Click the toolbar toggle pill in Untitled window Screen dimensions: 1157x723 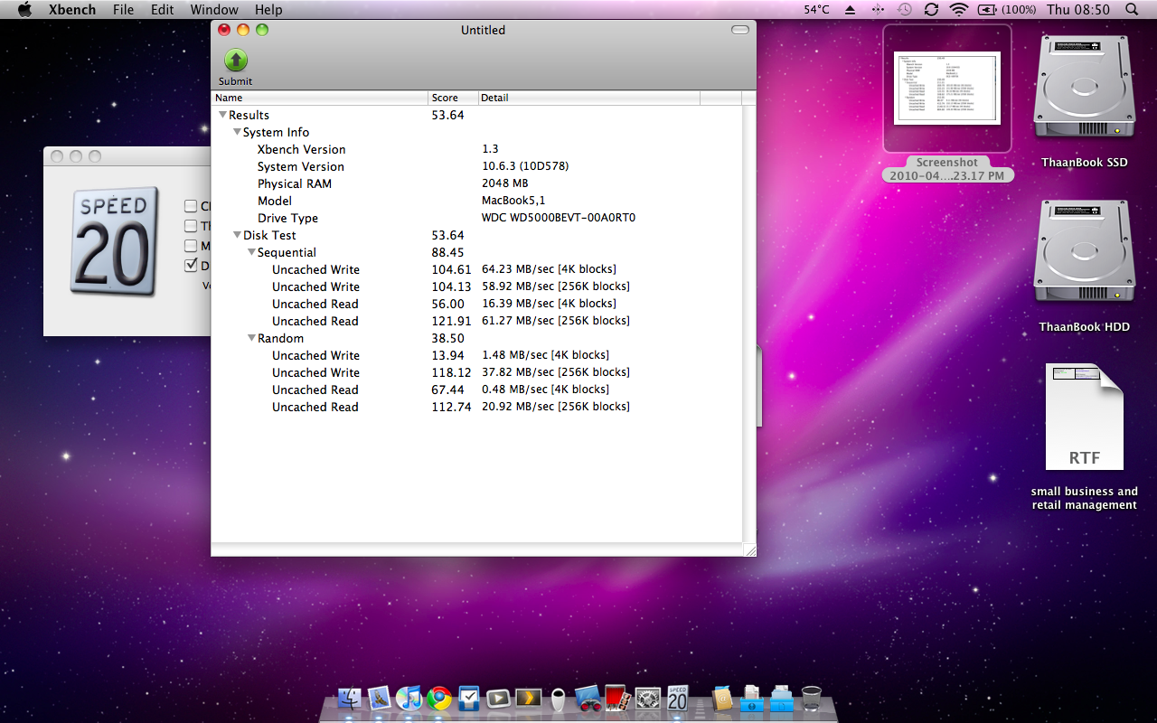(740, 30)
